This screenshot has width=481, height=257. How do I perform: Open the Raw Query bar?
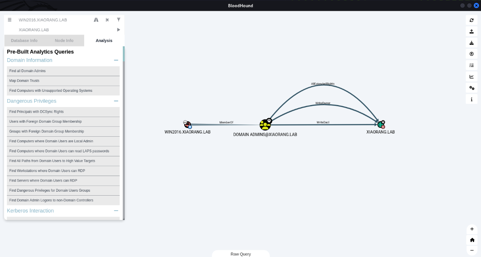[x=240, y=254]
